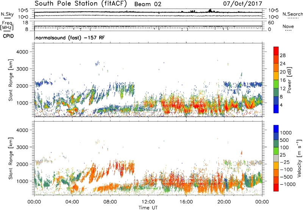This screenshot has height=210, width=303.
Task: Click the '04:00' time tick label
Action: (x=72, y=202)
